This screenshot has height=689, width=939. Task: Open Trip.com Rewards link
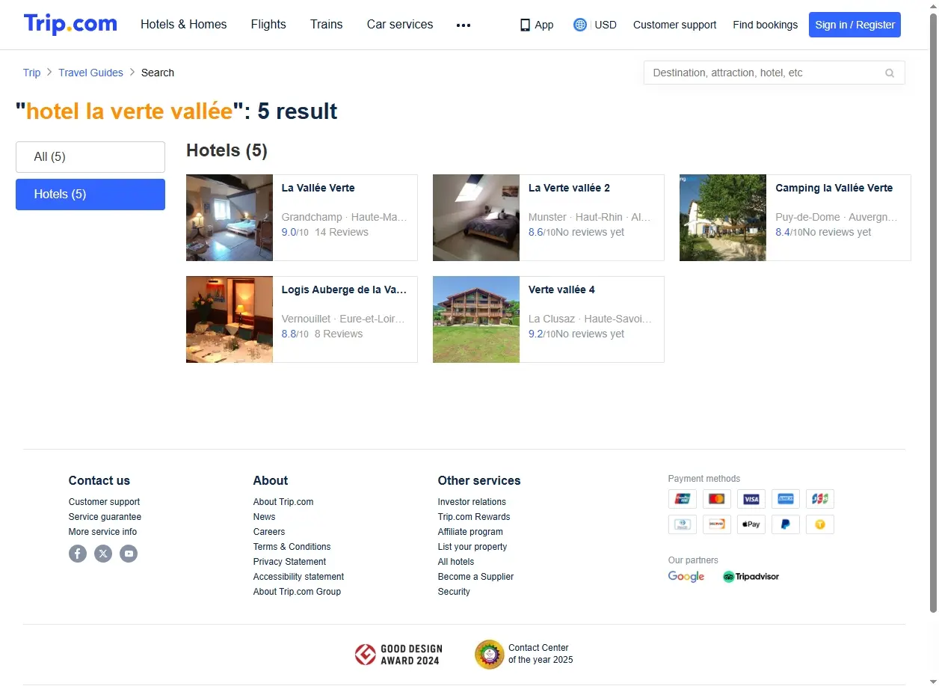pos(474,517)
